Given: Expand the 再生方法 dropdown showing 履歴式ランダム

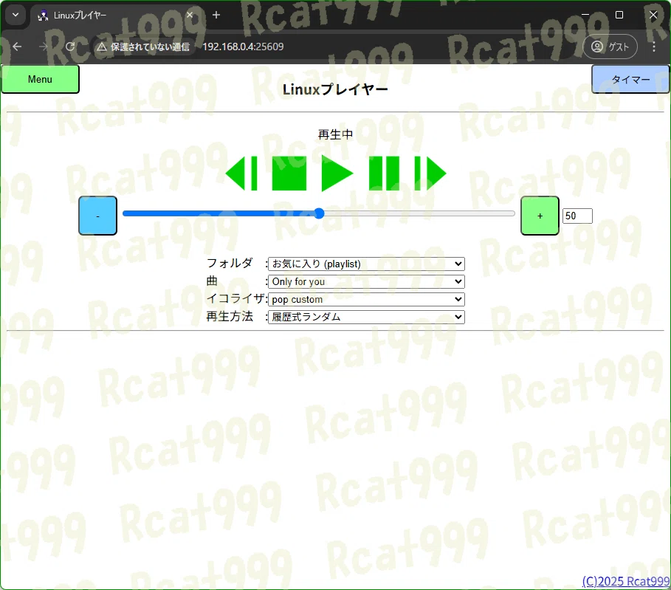Looking at the screenshot, I should [366, 317].
